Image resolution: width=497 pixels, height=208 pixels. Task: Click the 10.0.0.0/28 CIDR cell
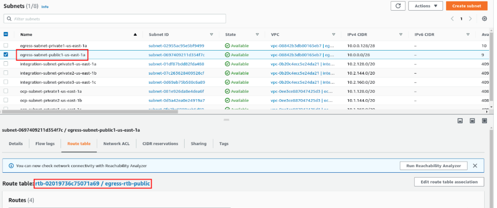coord(358,55)
